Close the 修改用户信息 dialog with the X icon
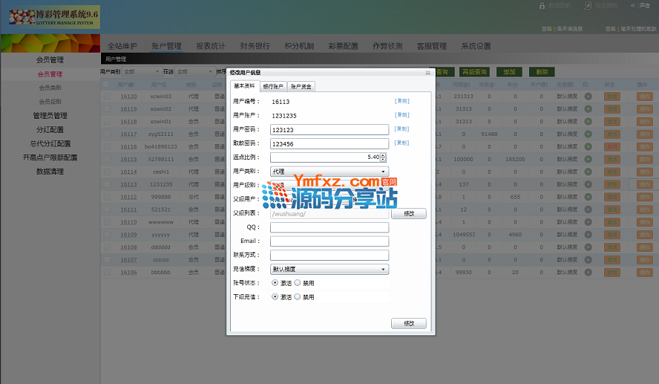Image resolution: width=659 pixels, height=384 pixels. coord(427,73)
